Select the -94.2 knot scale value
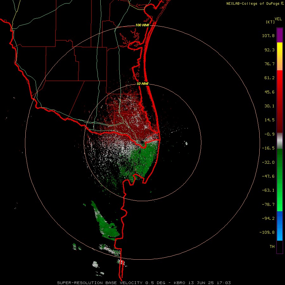 tap(268, 218)
